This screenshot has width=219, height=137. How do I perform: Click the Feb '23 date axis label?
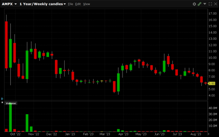(88, 134)
